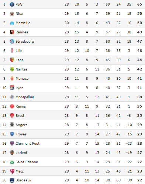Select the Brest team name
This screenshot has width=145, height=184.
click(20, 116)
